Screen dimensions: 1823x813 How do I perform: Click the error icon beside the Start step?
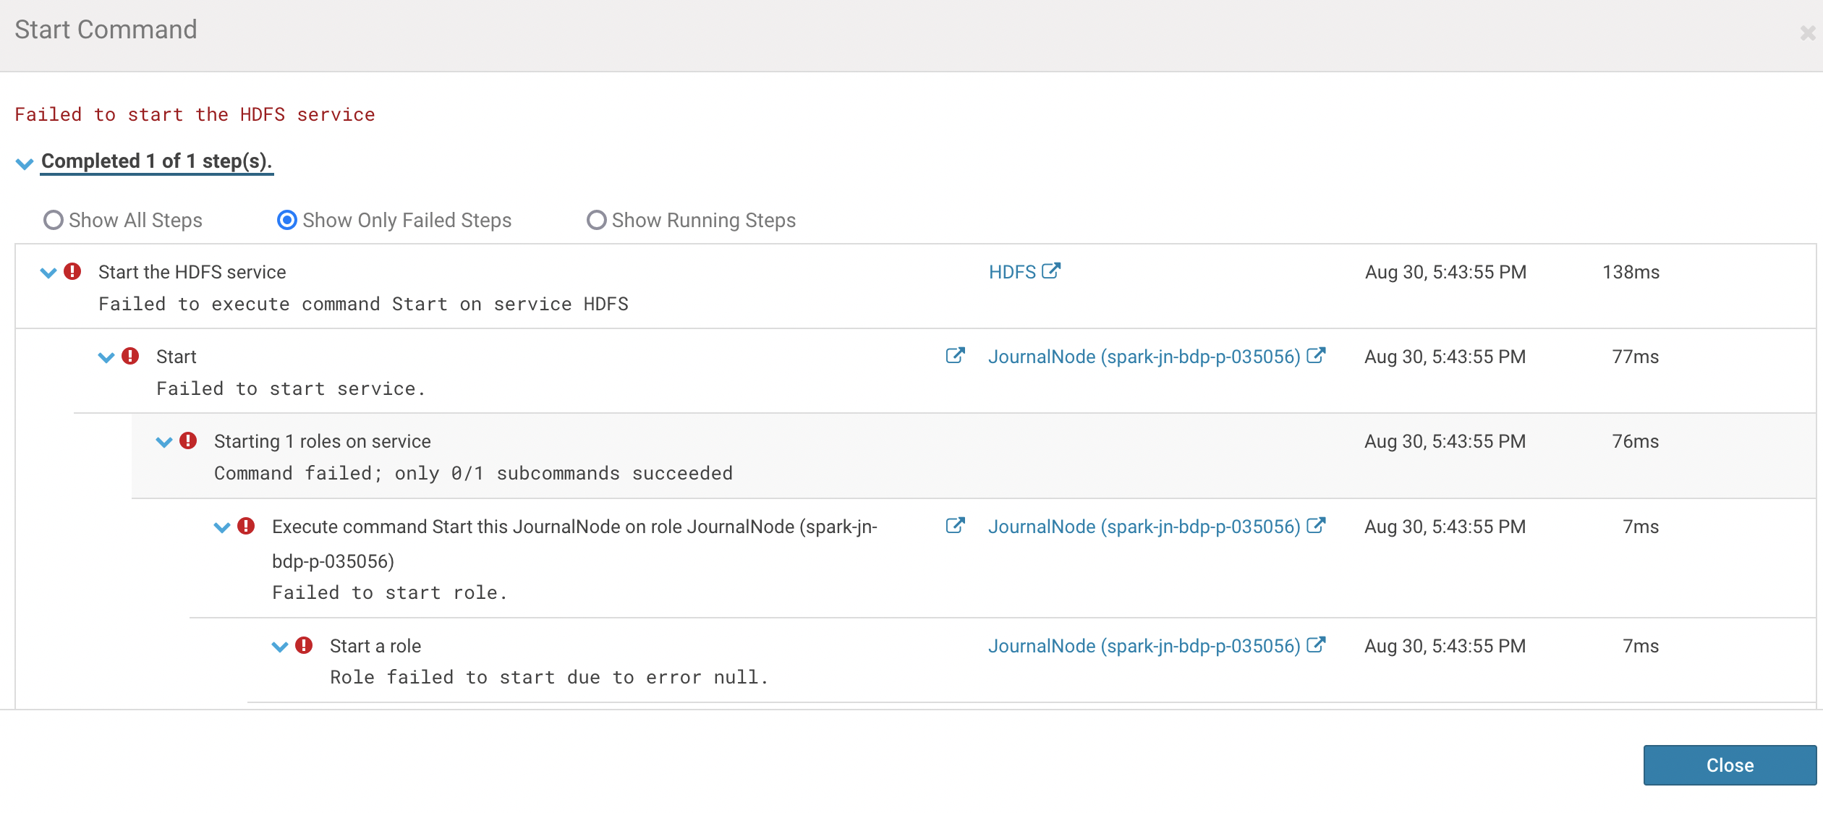[131, 356]
